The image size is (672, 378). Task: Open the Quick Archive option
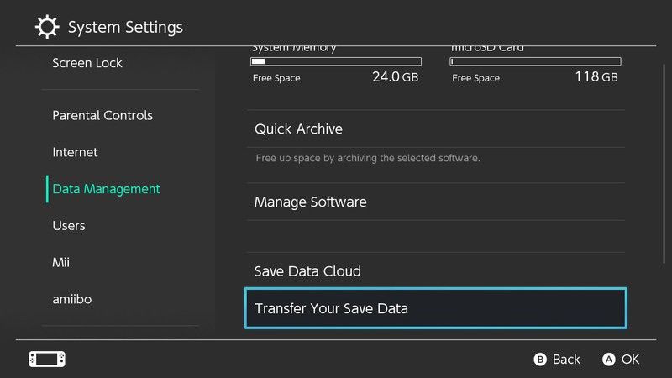click(298, 129)
